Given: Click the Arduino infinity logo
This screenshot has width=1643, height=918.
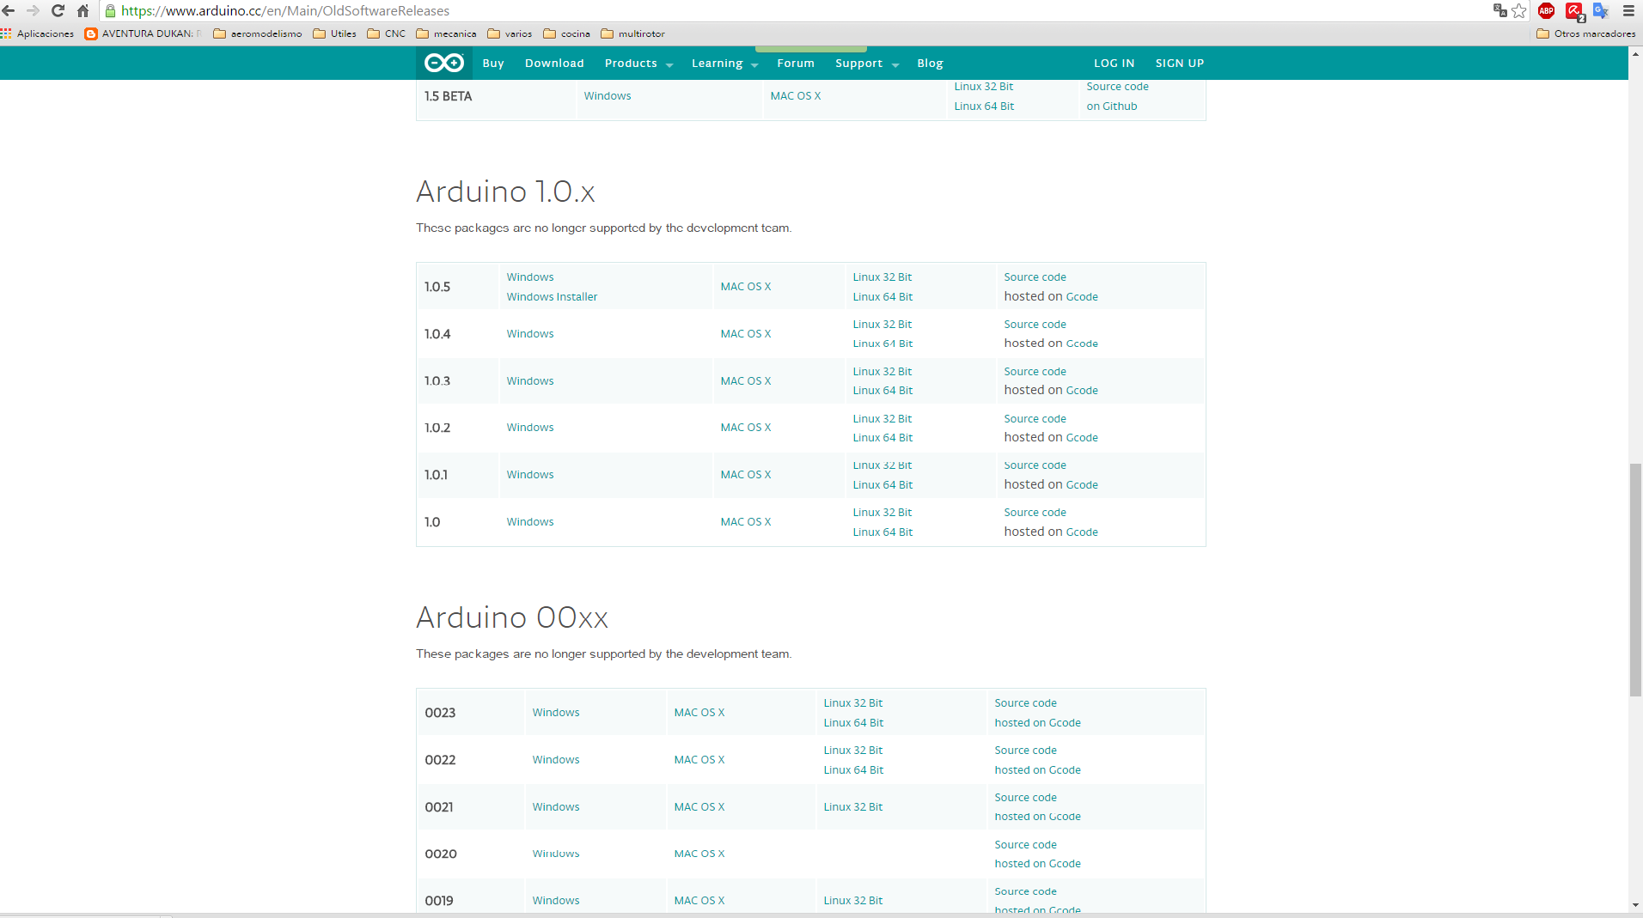Looking at the screenshot, I should click(x=444, y=63).
